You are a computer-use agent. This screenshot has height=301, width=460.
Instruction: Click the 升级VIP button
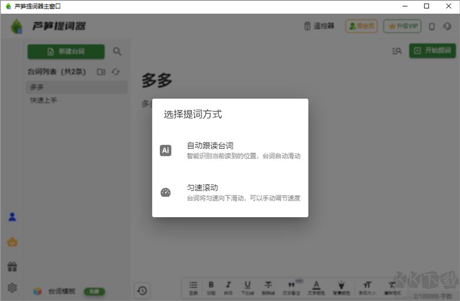click(402, 26)
